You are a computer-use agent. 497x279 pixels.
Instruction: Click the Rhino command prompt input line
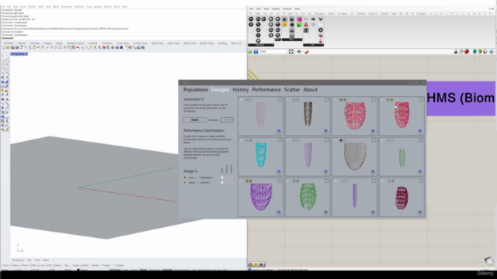pos(123,38)
